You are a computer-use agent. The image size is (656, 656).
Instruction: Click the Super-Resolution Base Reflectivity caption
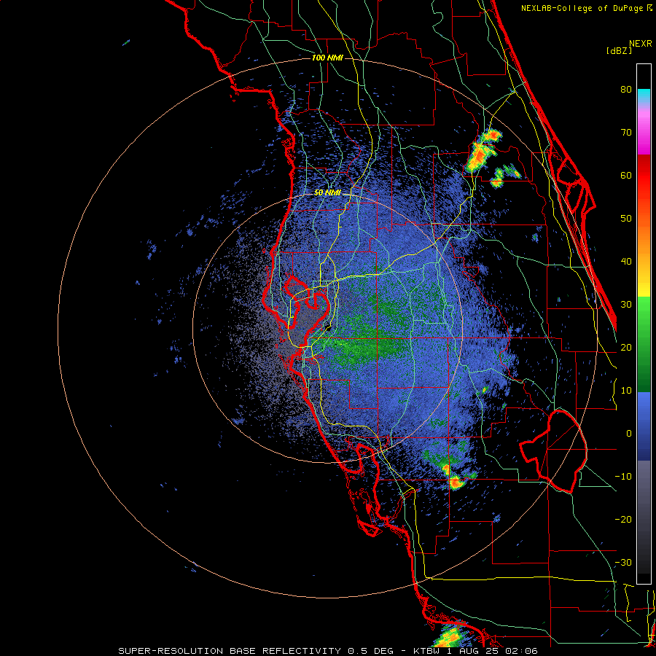327,651
